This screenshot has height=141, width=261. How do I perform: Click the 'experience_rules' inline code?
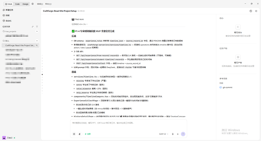[94, 41]
